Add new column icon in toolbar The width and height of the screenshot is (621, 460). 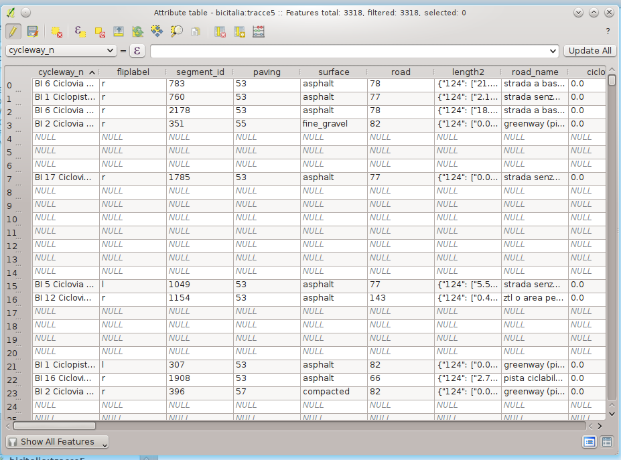pos(239,31)
